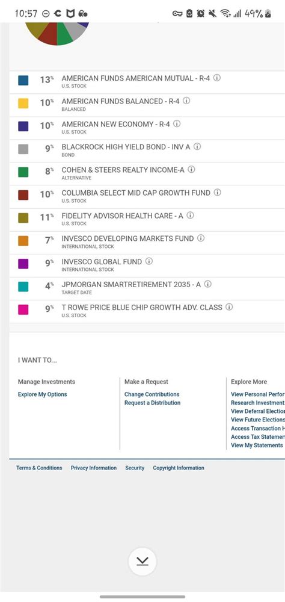This screenshot has height=602, width=285.
Task: Click the pink T Rowe Price color swatch
Action: click(23, 309)
